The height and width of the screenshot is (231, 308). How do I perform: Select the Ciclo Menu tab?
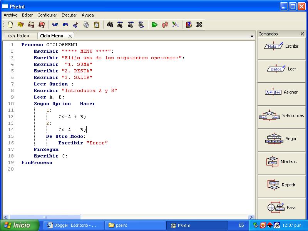pyautogui.click(x=52, y=36)
